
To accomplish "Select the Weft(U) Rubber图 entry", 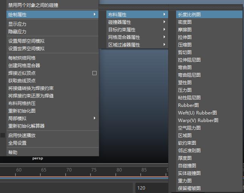I will (197, 113).
